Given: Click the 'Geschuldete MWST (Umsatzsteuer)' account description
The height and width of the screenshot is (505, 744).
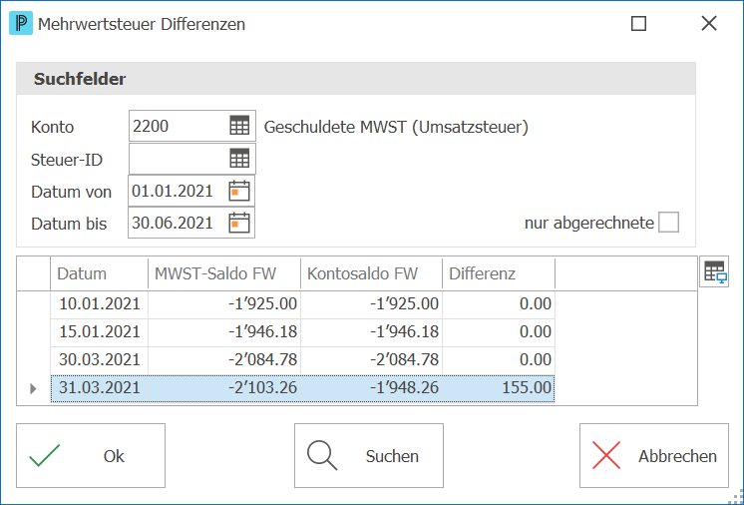Looking at the screenshot, I should (x=396, y=127).
